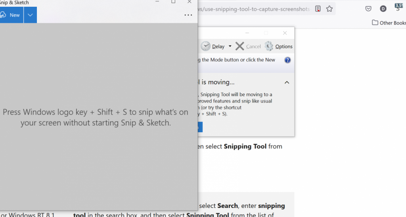This screenshot has height=217, width=406.
Task: Maximize the Snip & Sketch window
Action: 173,2
